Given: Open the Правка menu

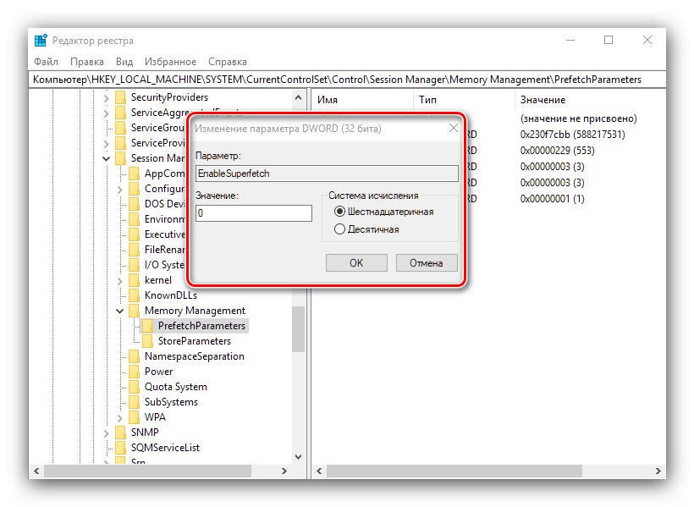Looking at the screenshot, I should (86, 62).
